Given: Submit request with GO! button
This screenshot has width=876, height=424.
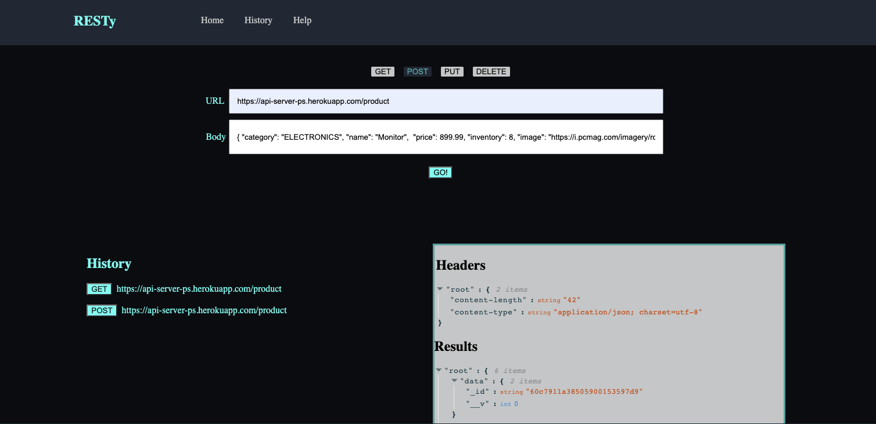Looking at the screenshot, I should [440, 172].
